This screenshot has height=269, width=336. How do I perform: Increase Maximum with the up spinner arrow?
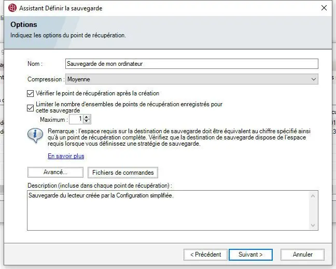(x=87, y=117)
